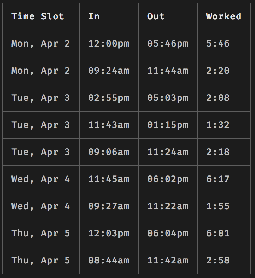The width and height of the screenshot is (255, 278).
Task: Click the 2:08 worked value
Action: click(218, 98)
